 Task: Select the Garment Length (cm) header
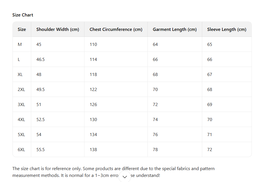[174, 29]
